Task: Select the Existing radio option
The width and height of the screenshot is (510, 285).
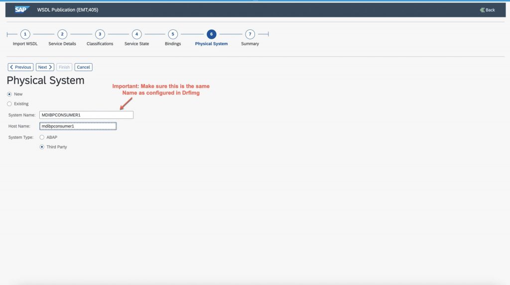Action: click(x=9, y=103)
